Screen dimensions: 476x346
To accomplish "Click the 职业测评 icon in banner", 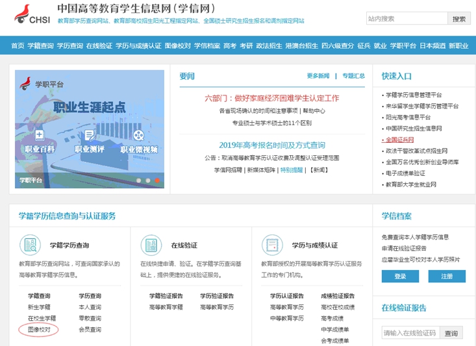I will click(x=90, y=136).
